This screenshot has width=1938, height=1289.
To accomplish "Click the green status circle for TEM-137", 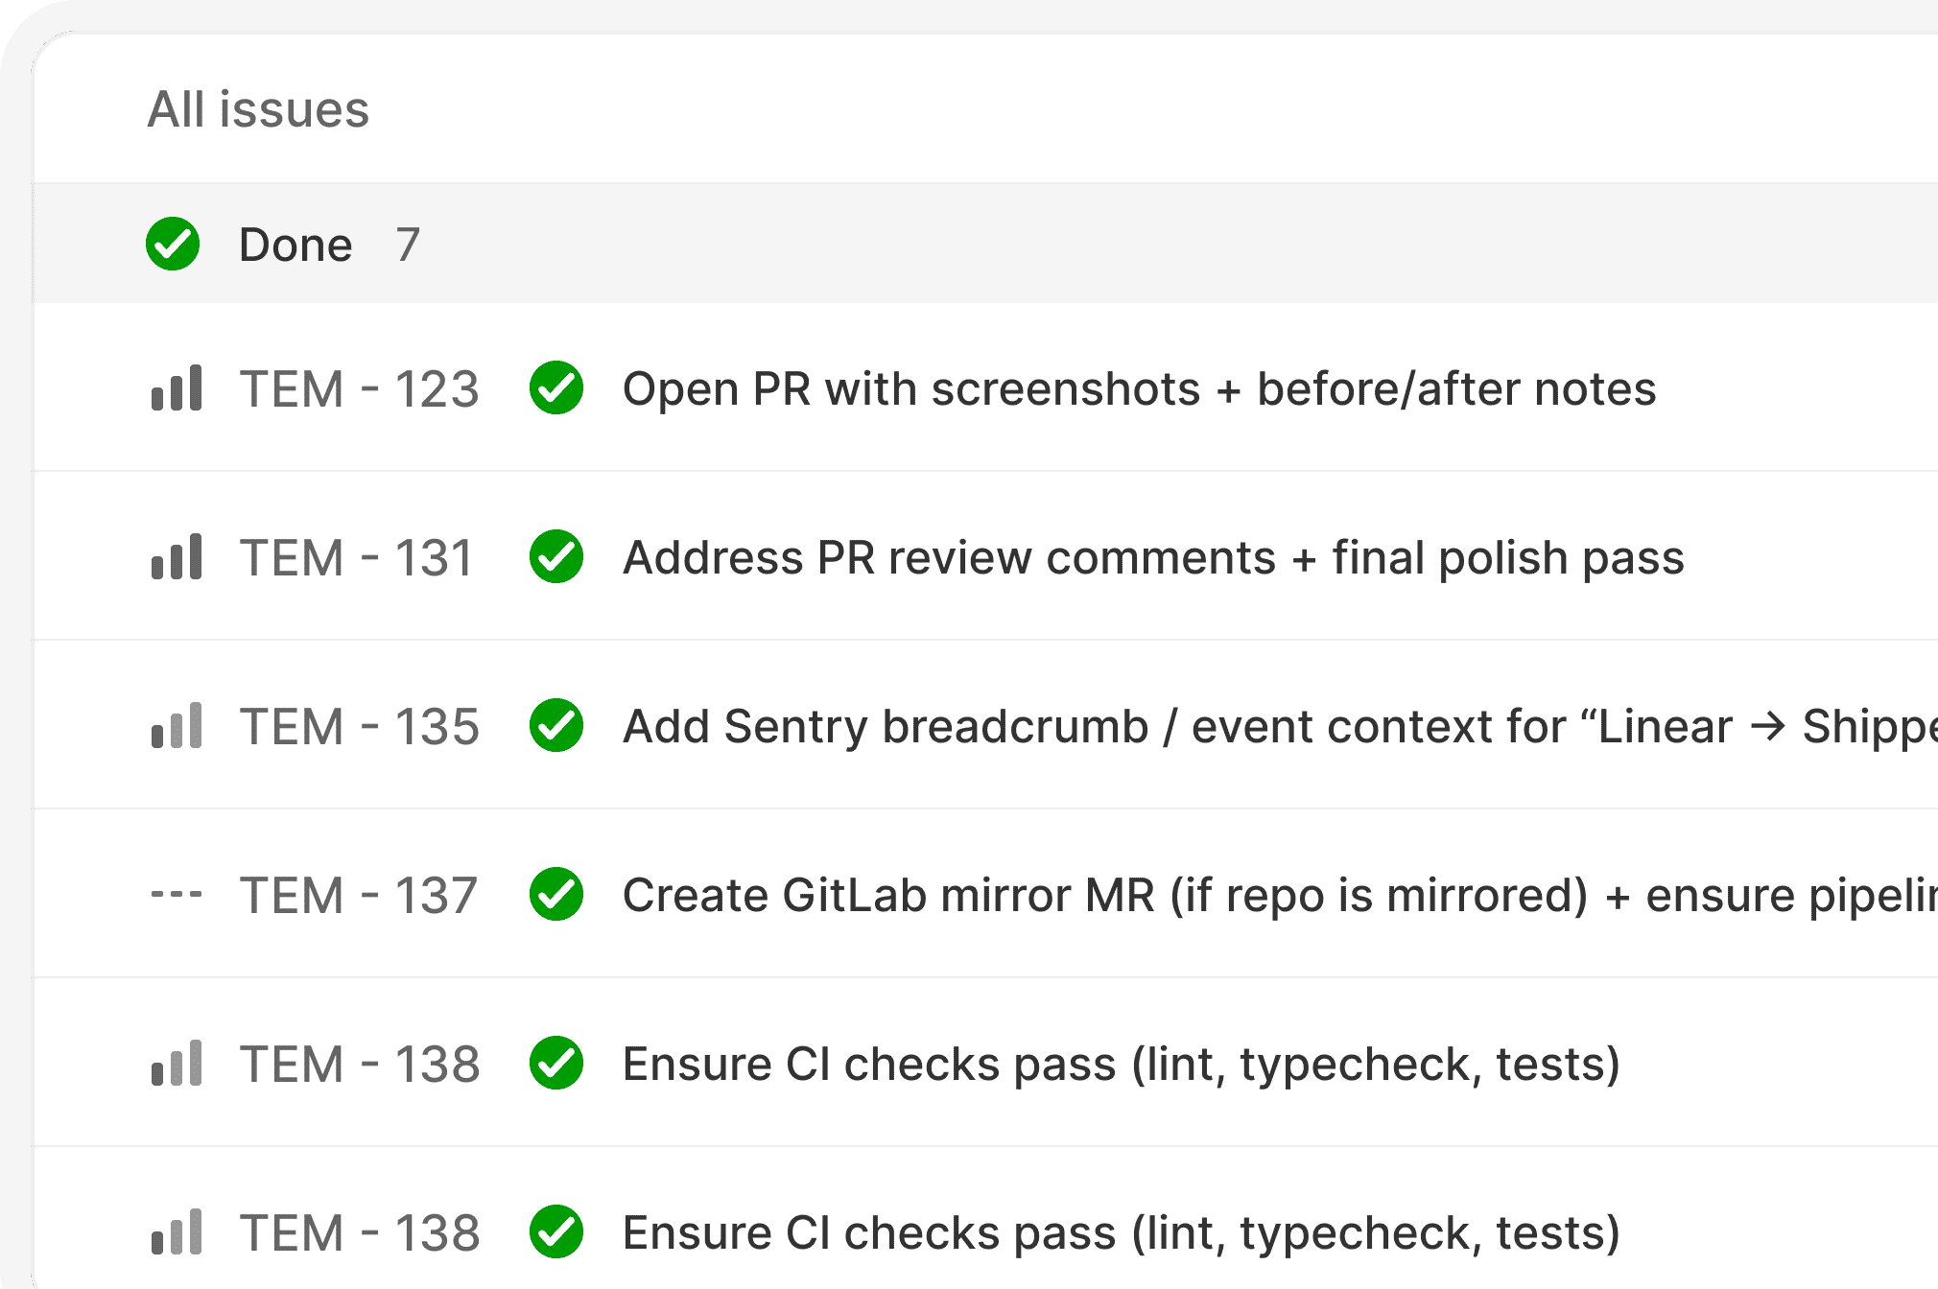I will coord(556,895).
